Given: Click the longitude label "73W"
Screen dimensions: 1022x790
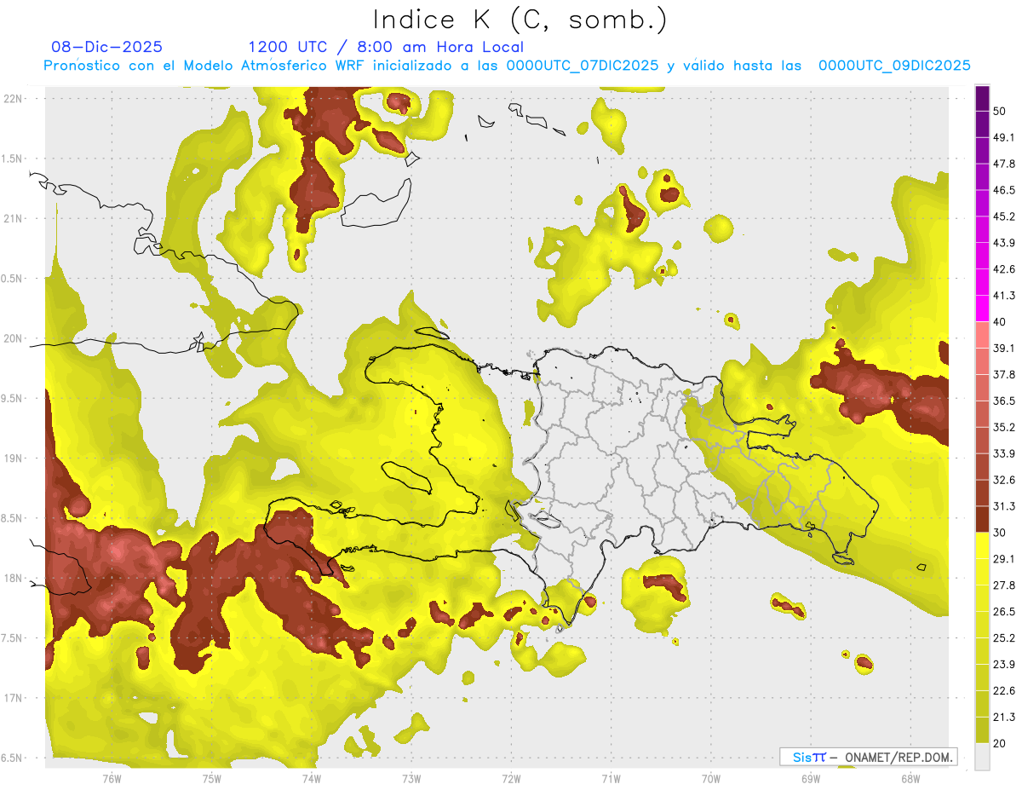Looking at the screenshot, I should 411,777.
